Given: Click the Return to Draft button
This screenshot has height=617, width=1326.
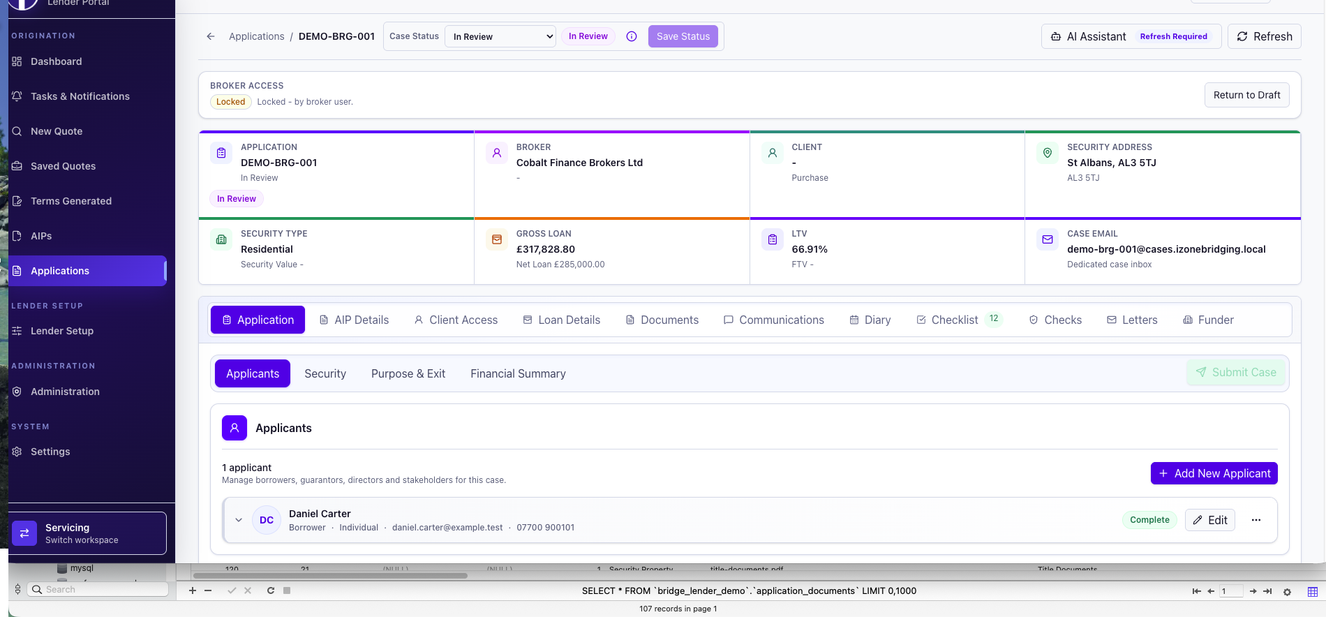Looking at the screenshot, I should [x=1246, y=95].
